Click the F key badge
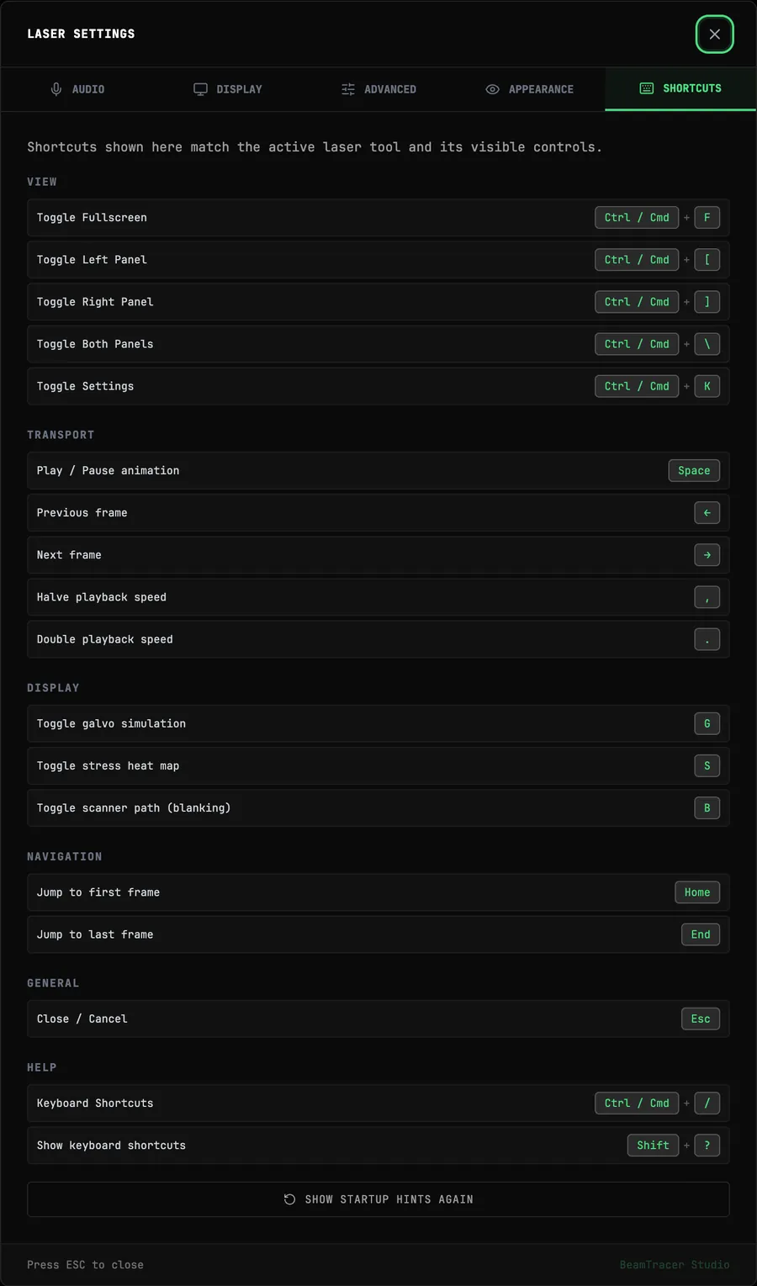This screenshot has width=757, height=1286. point(707,218)
